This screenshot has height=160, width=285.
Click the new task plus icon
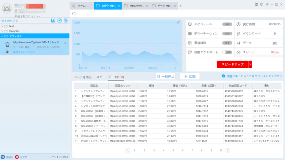[59, 20]
